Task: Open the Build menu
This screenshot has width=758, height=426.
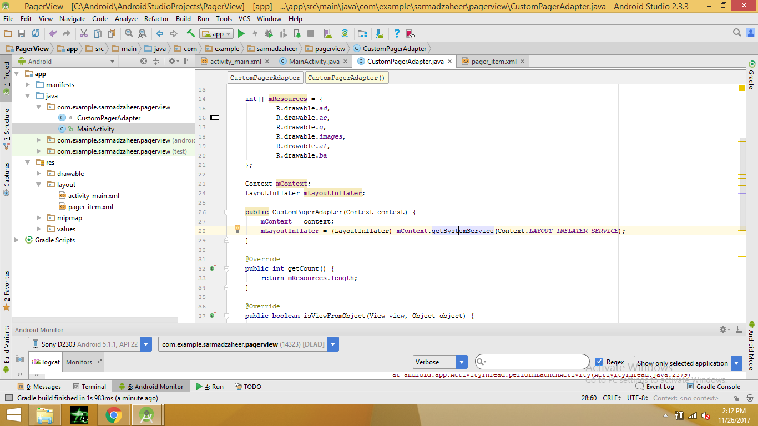Action: tap(183, 19)
